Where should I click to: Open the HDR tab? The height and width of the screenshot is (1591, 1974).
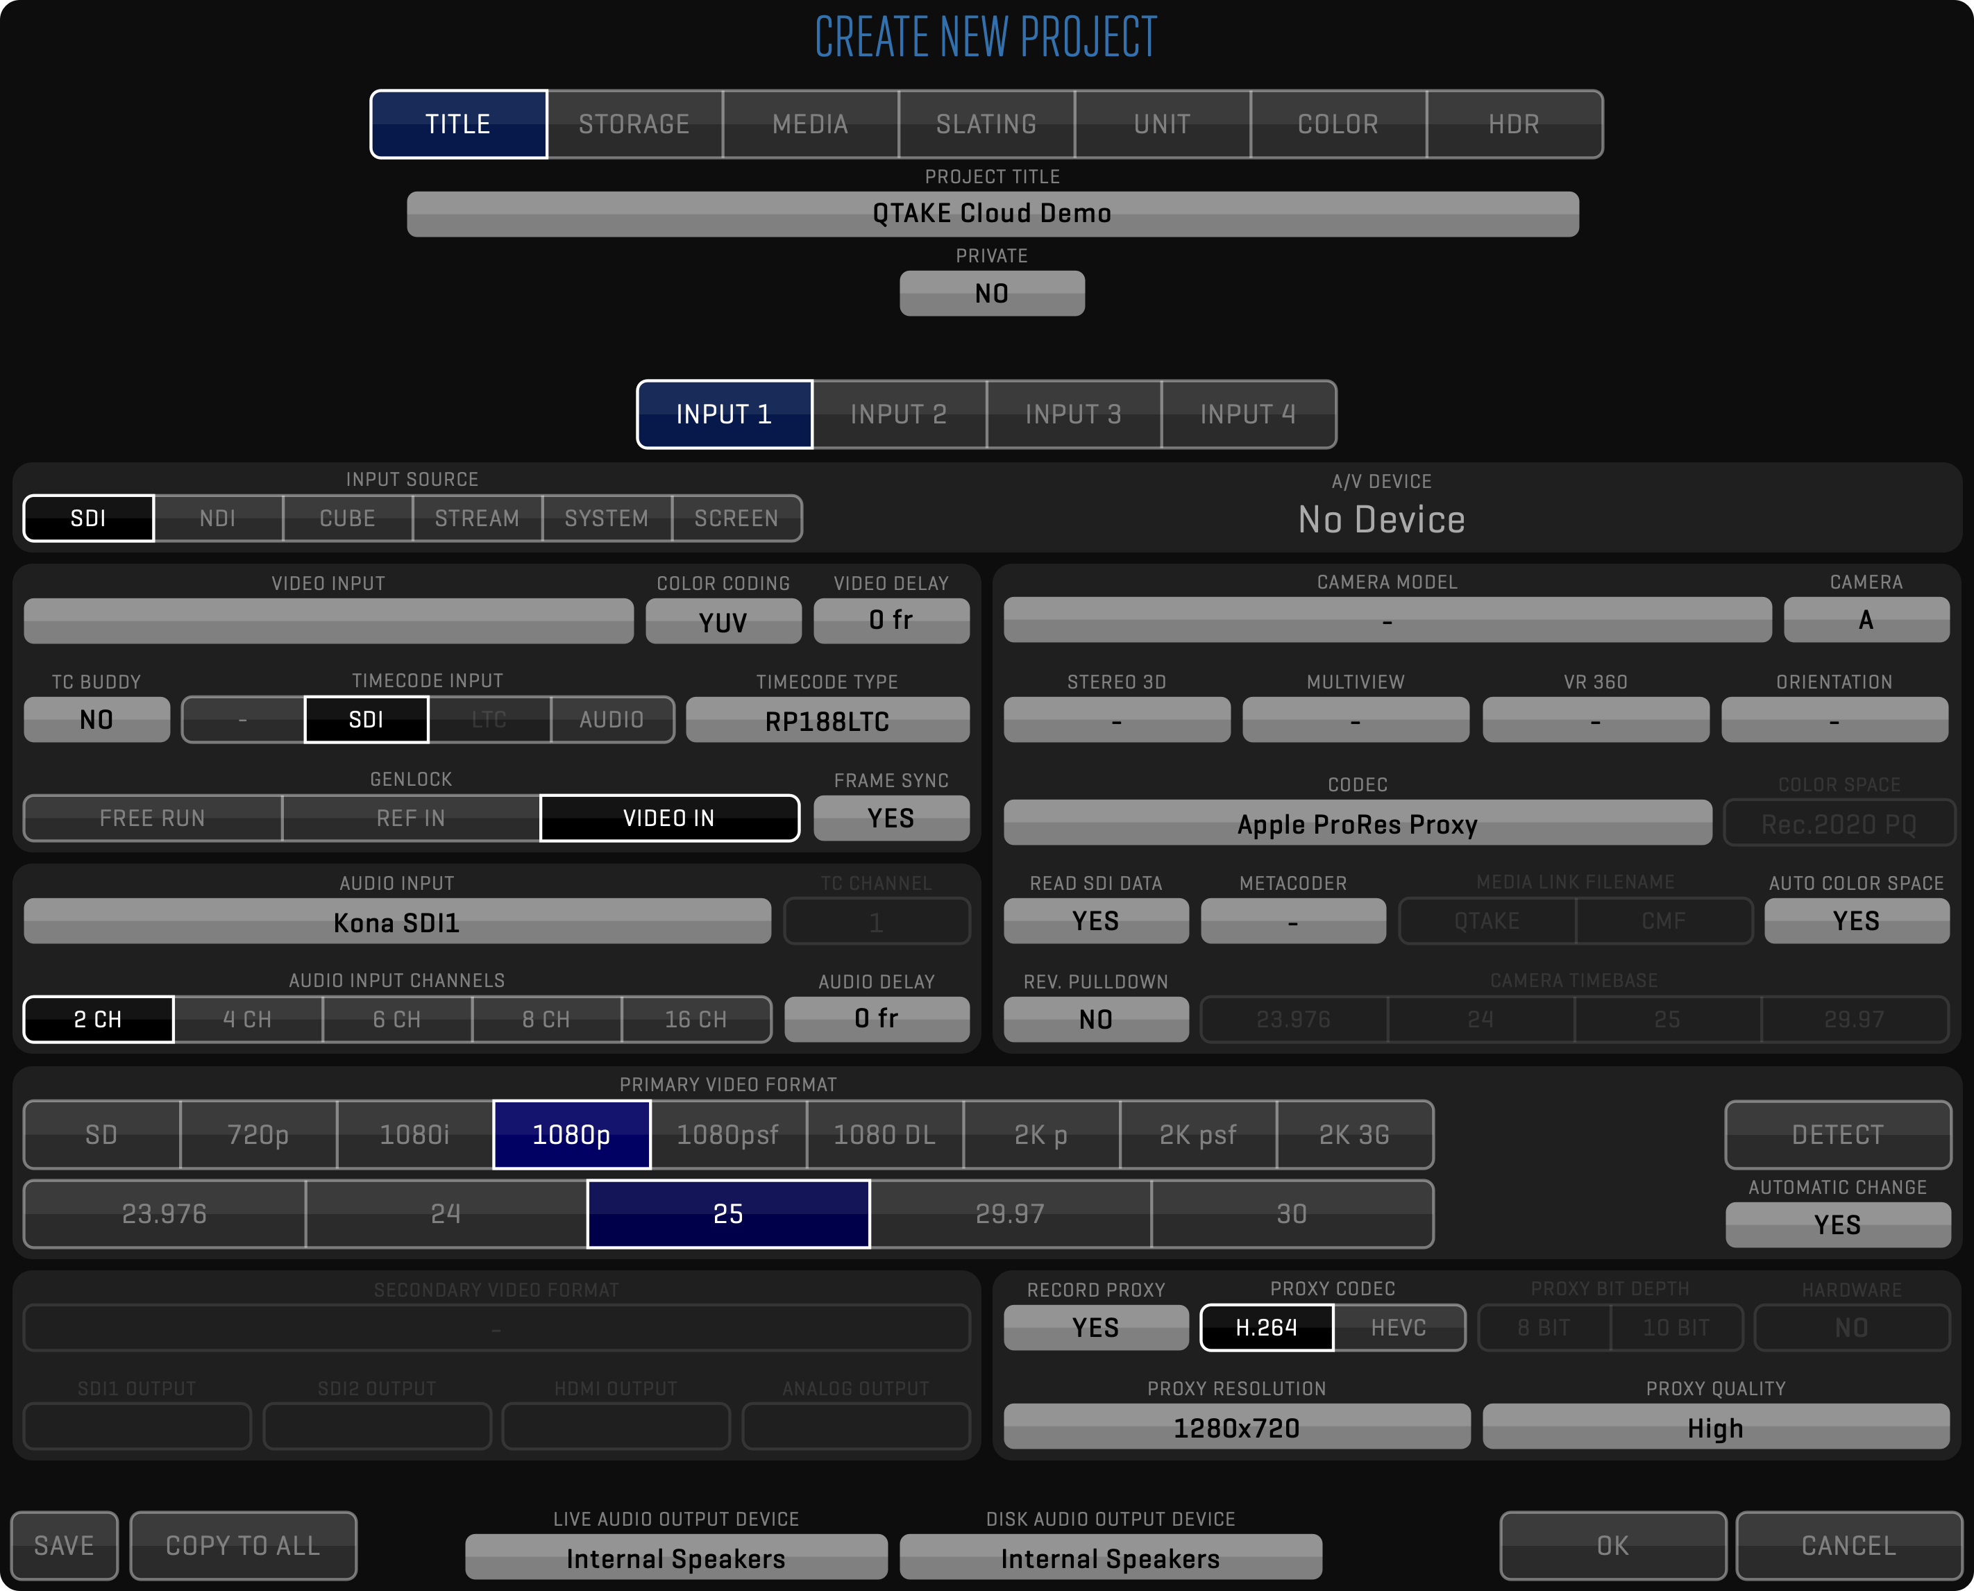[1513, 124]
